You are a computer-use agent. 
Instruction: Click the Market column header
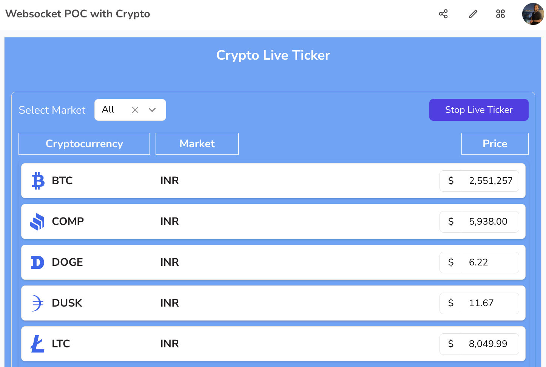(197, 144)
